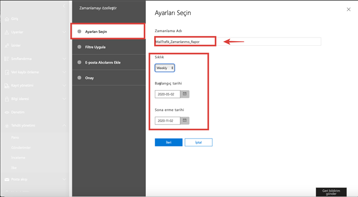
Task: Click the İleri button
Action: [168, 142]
